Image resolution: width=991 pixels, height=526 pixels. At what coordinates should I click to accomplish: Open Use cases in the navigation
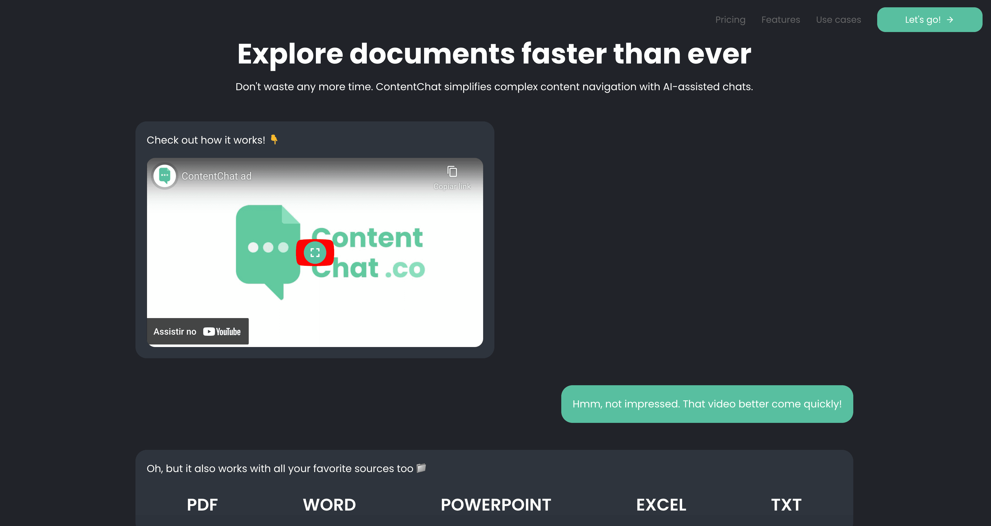tap(838, 20)
